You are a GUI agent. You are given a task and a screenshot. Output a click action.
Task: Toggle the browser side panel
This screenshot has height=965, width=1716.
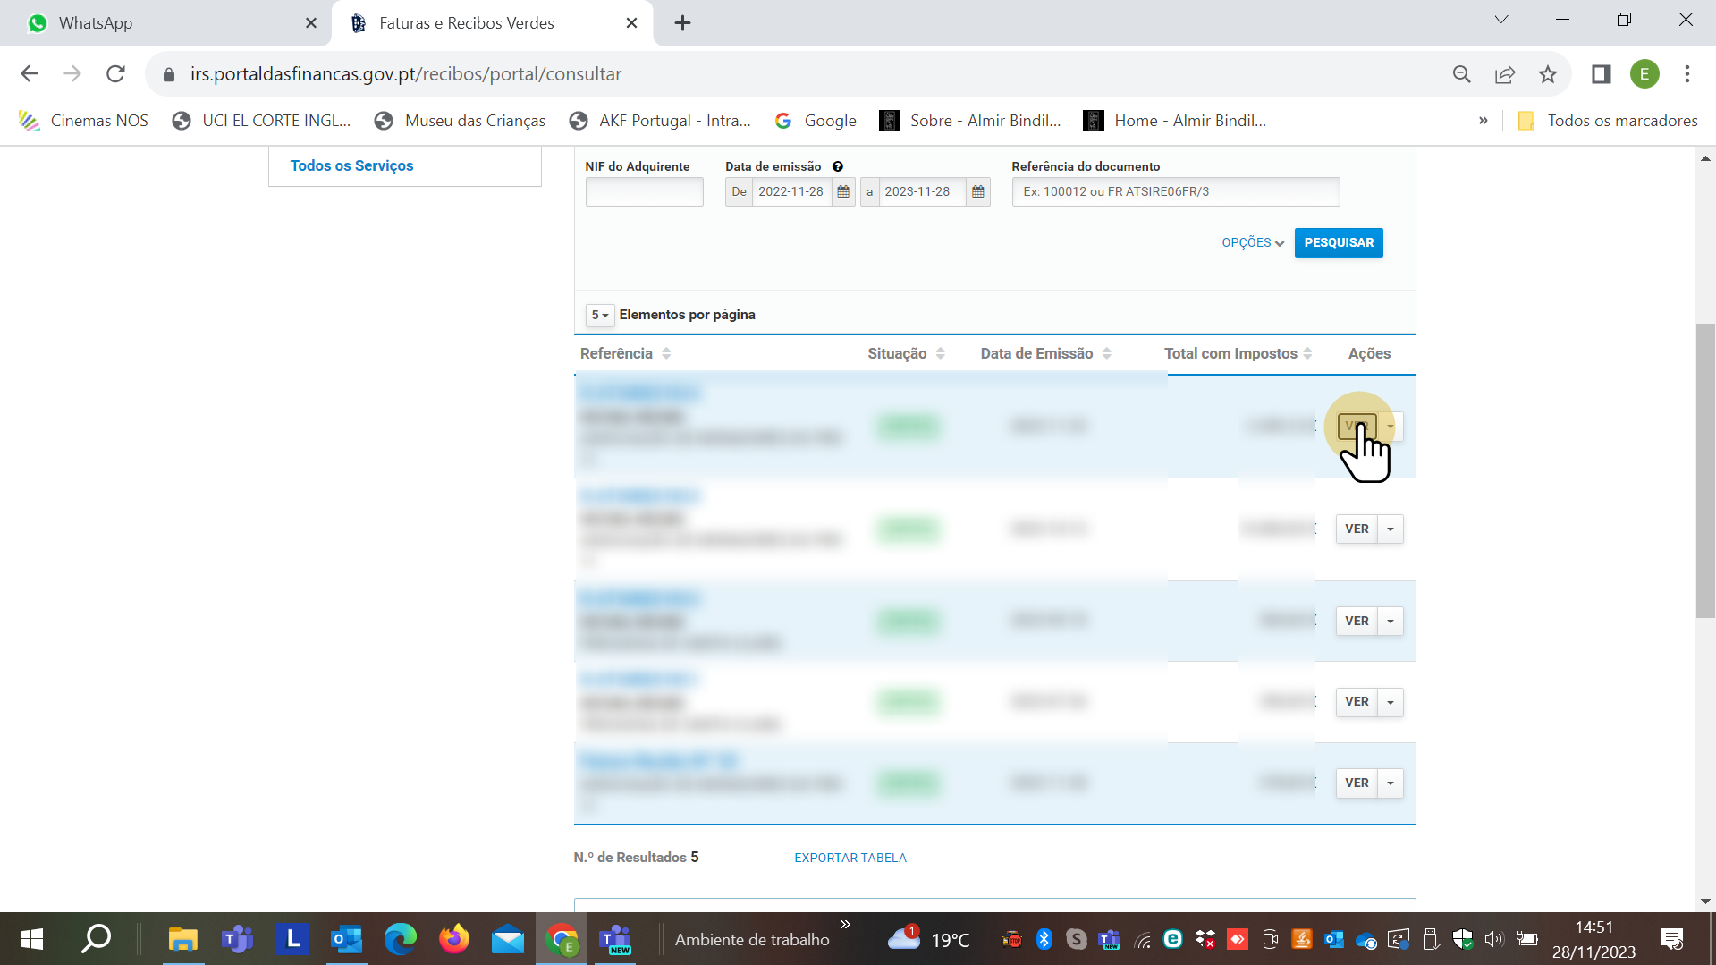1601,74
